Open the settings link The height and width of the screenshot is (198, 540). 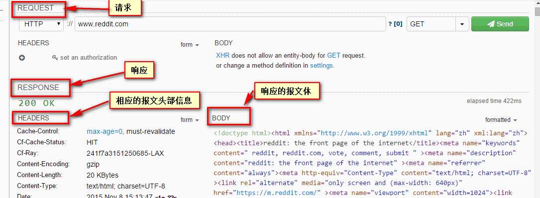(322, 66)
